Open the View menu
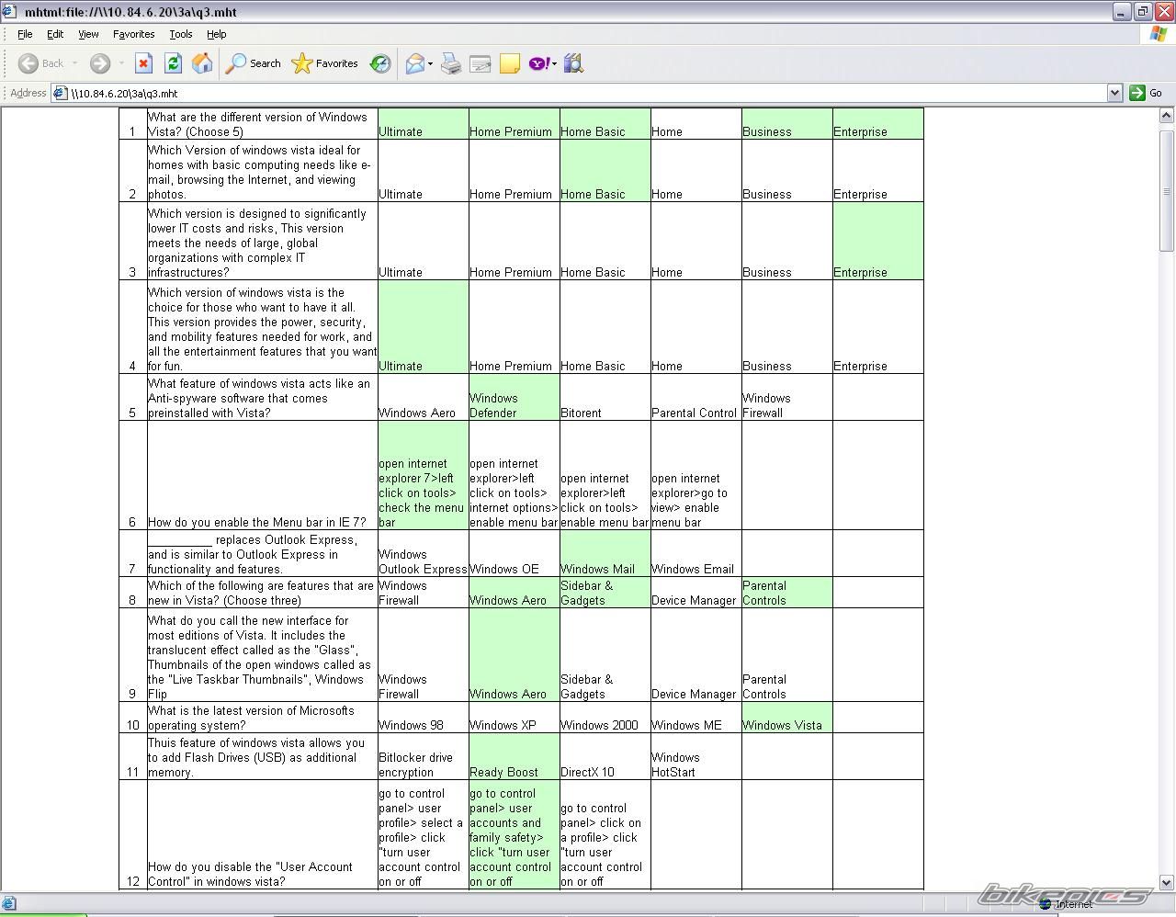The image size is (1176, 917). click(88, 34)
